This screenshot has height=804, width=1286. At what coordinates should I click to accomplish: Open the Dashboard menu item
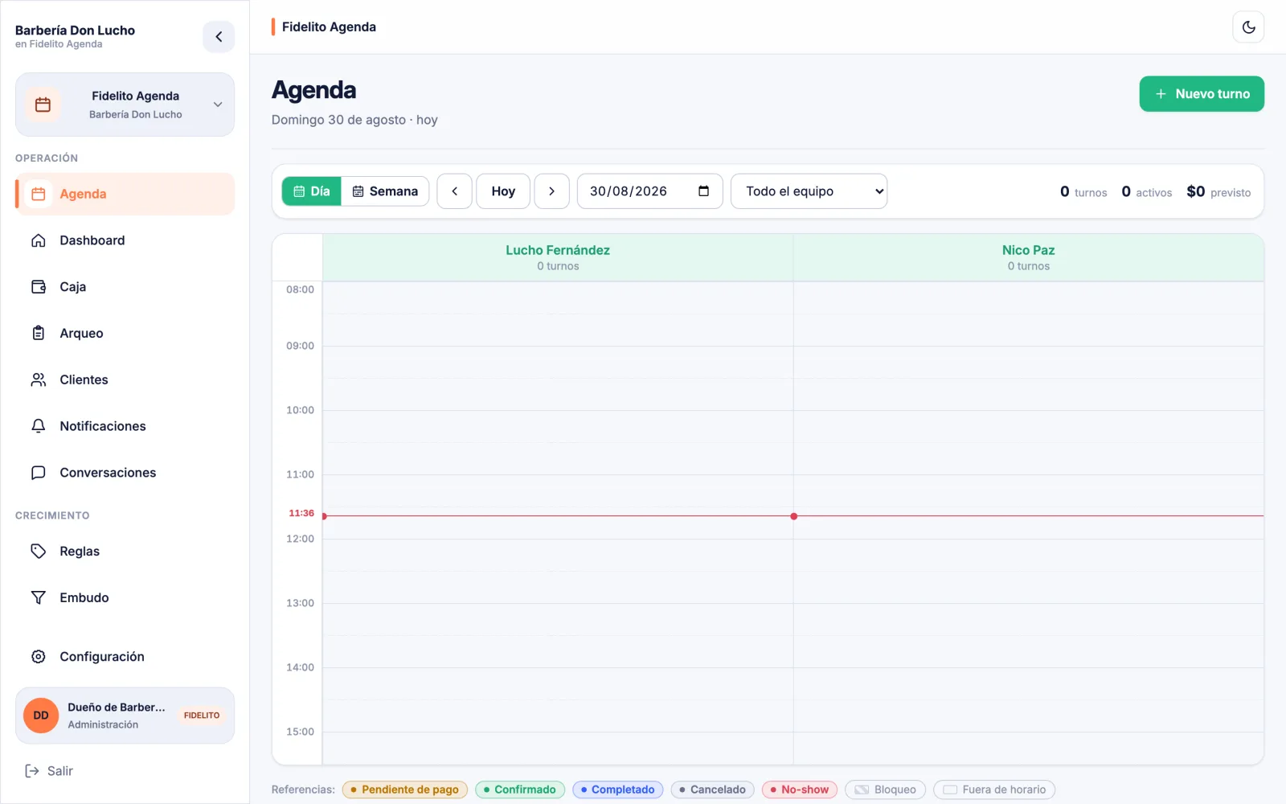(x=125, y=240)
